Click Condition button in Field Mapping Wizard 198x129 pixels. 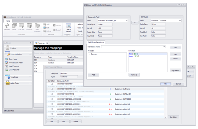click(x=173, y=117)
